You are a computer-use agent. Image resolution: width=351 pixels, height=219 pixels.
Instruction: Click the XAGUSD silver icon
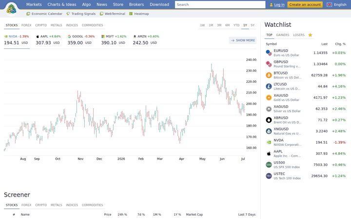coord(269,109)
